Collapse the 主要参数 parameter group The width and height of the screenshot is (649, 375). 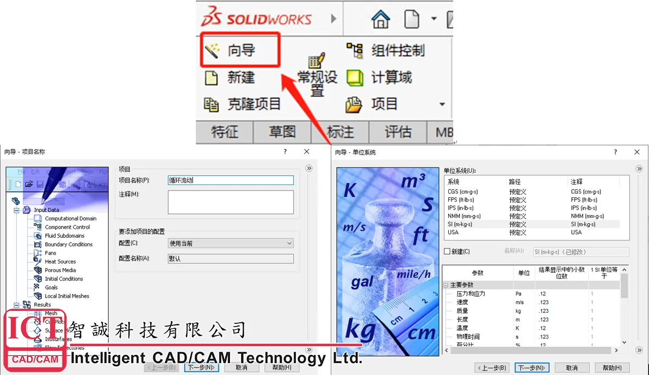tap(446, 285)
